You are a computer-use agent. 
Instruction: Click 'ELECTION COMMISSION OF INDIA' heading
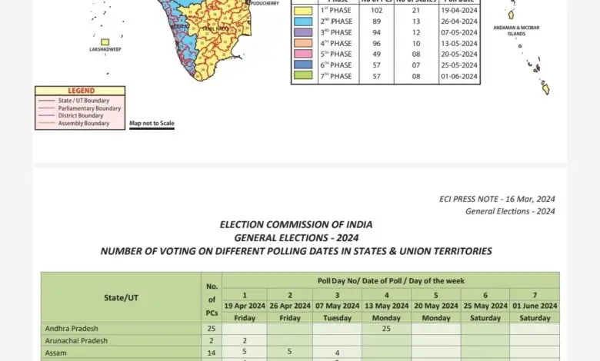tap(296, 224)
